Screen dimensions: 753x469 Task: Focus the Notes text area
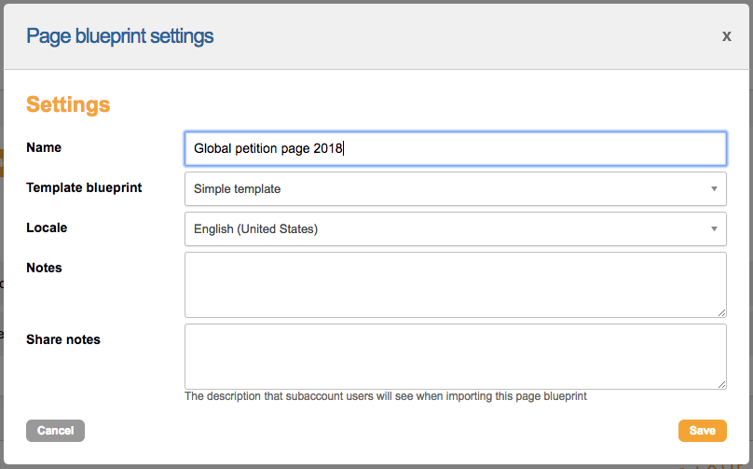click(x=455, y=284)
